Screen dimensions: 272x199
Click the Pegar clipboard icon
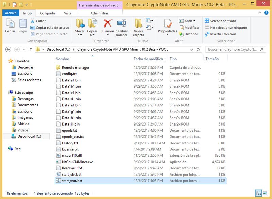(23, 23)
